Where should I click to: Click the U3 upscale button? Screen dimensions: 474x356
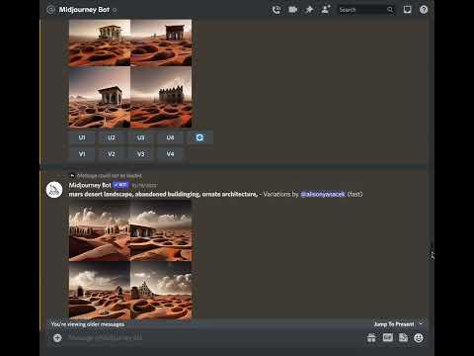(141, 137)
